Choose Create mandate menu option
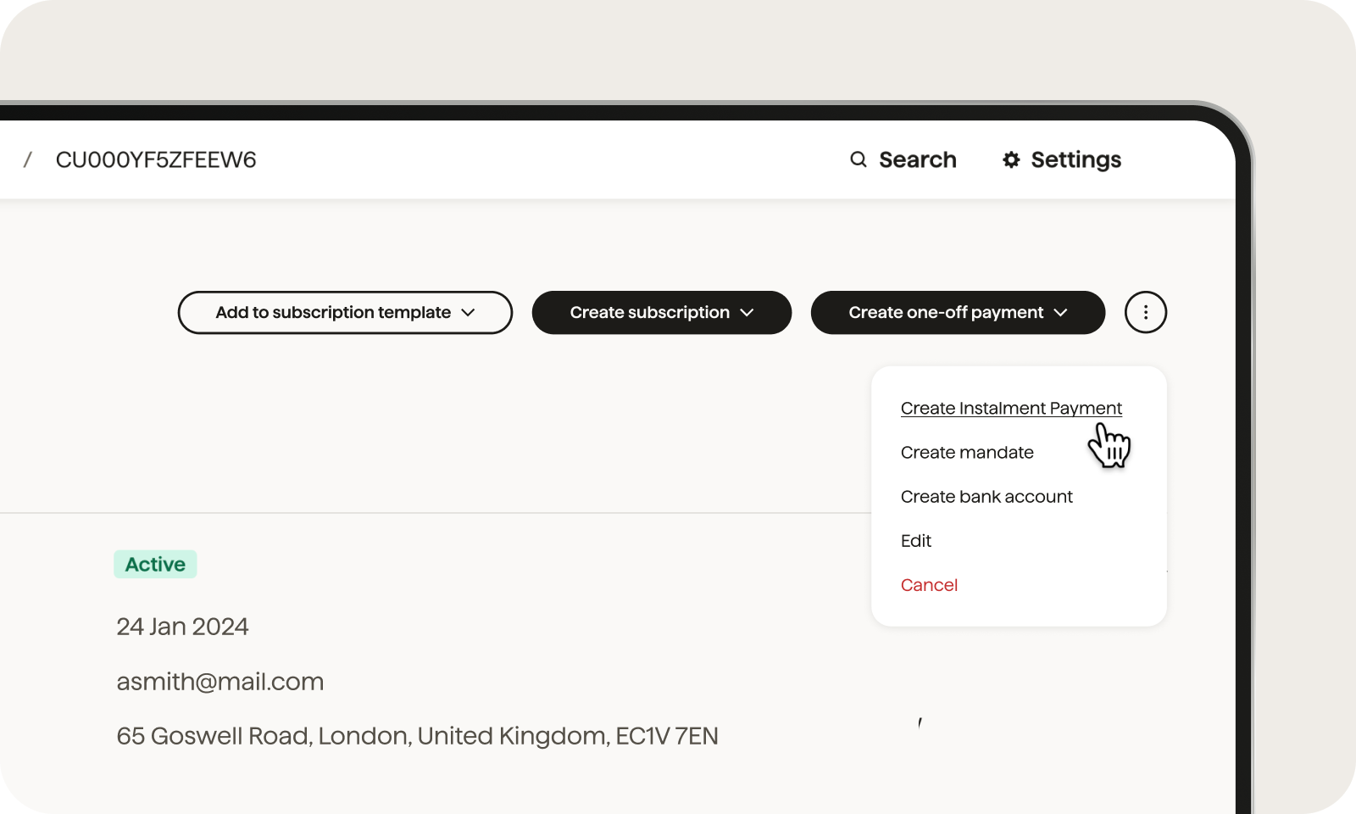This screenshot has height=814, width=1356. [967, 453]
